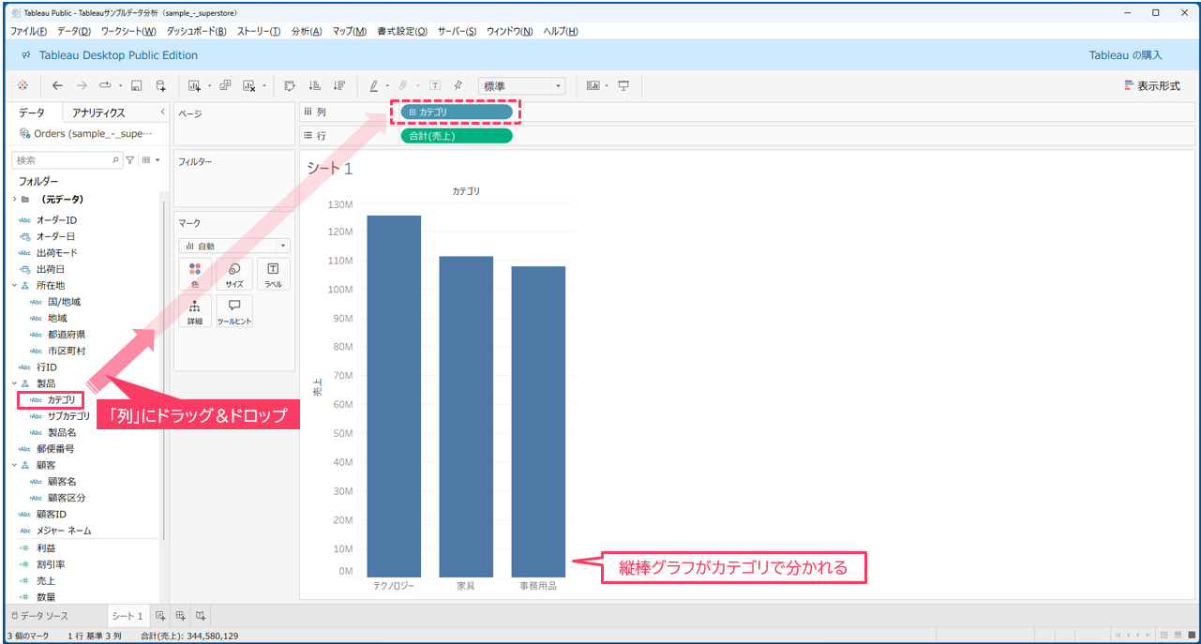Click the Tooltip (ツールヒント) mark card
The height and width of the screenshot is (644, 1201).
(x=234, y=311)
